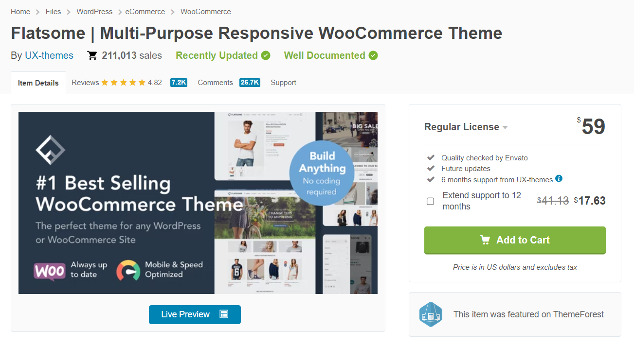Switch to the Reviews tab
This screenshot has width=634, height=346.
pos(85,83)
